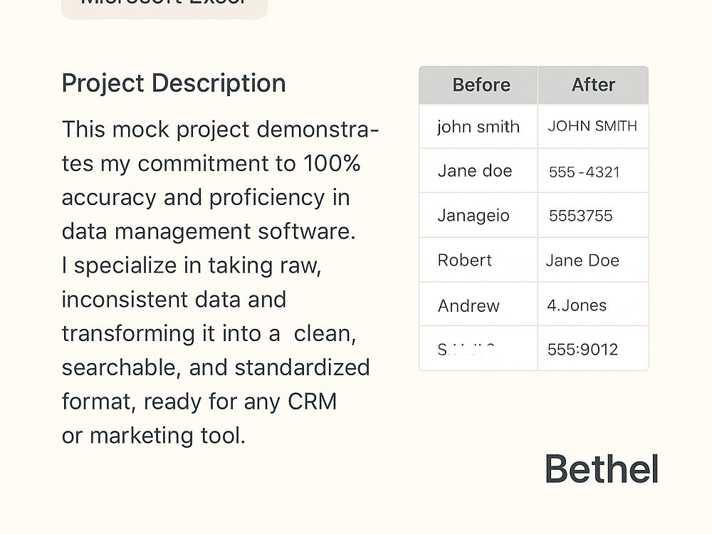The width and height of the screenshot is (712, 534).
Task: Click the Before column header
Action: (478, 85)
